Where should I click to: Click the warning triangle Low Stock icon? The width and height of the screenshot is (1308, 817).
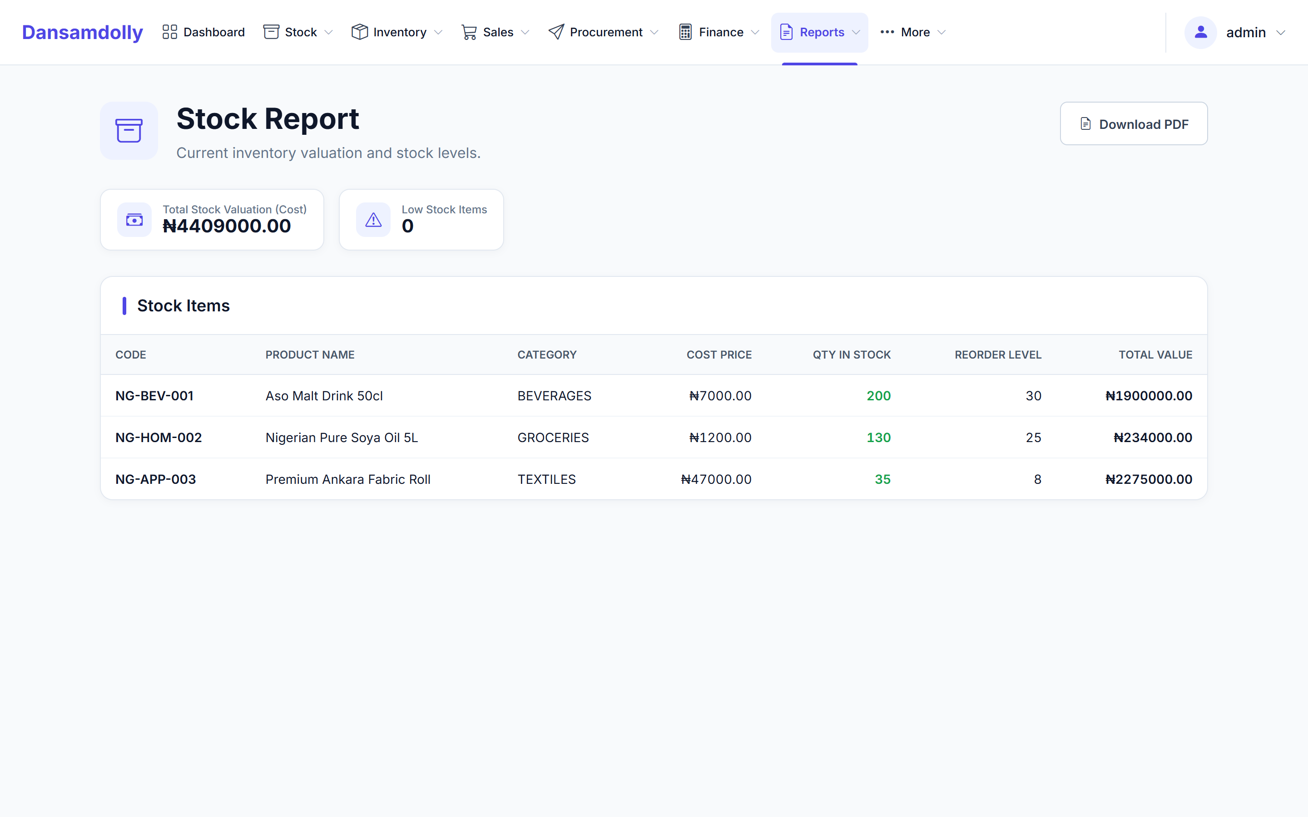373,220
